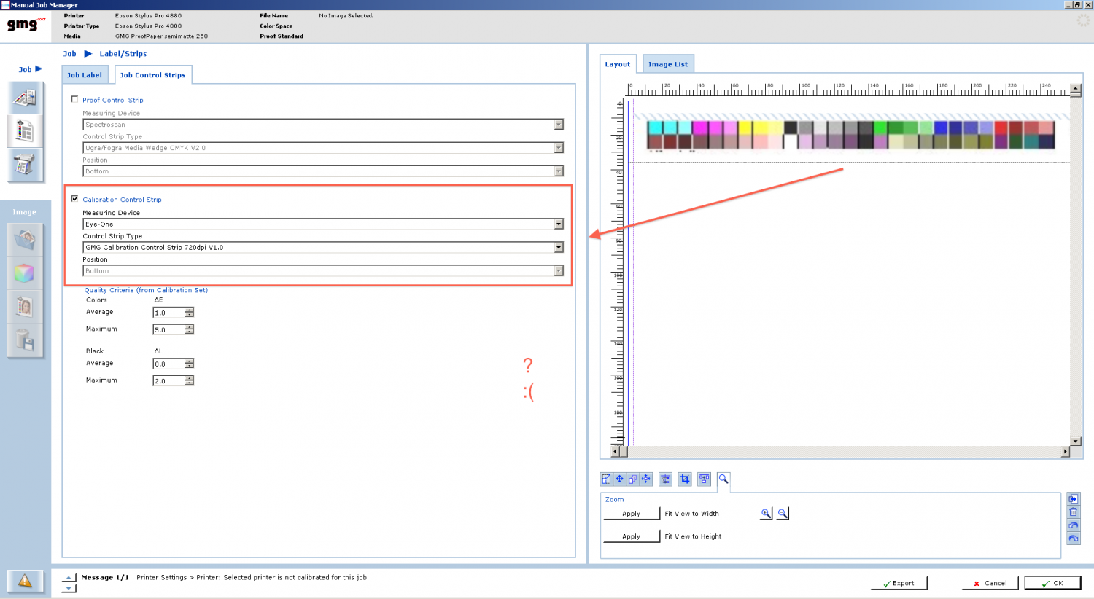The height and width of the screenshot is (599, 1094).
Task: Switch to the Job Label tab
Action: tap(85, 75)
